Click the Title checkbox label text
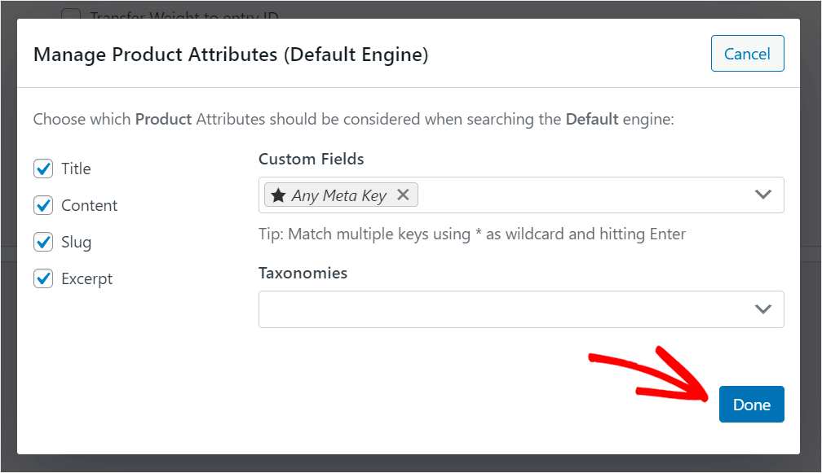 pyautogui.click(x=76, y=169)
